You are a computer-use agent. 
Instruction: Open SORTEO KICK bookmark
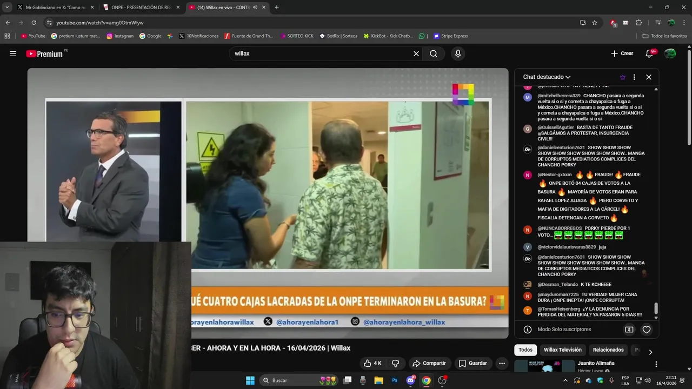[x=297, y=36]
